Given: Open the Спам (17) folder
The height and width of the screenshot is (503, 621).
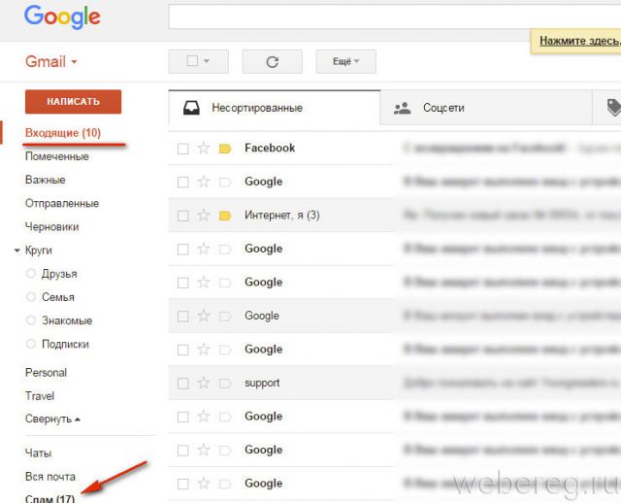Looking at the screenshot, I should click(49, 498).
